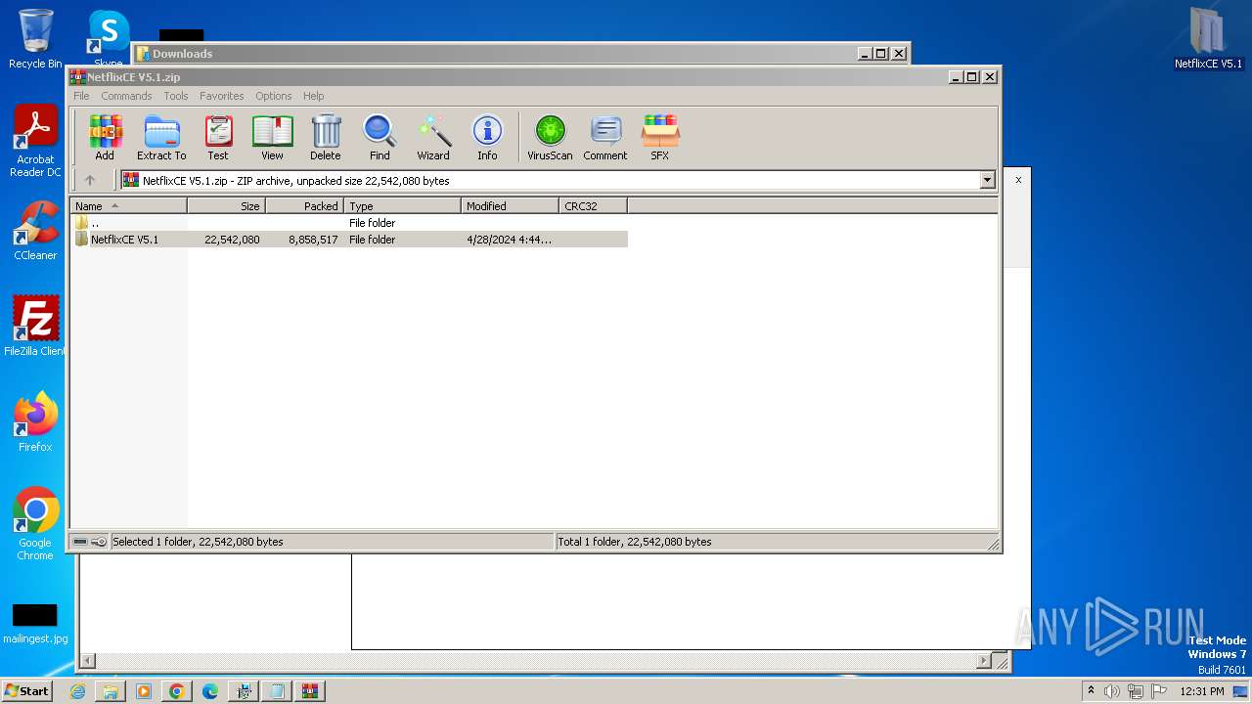Open the Help menu
This screenshot has height=704, width=1252.
(313, 96)
